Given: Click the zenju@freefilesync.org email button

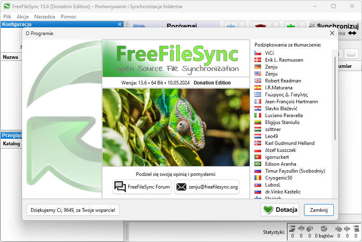Looking at the screenshot, I should coord(207,187).
